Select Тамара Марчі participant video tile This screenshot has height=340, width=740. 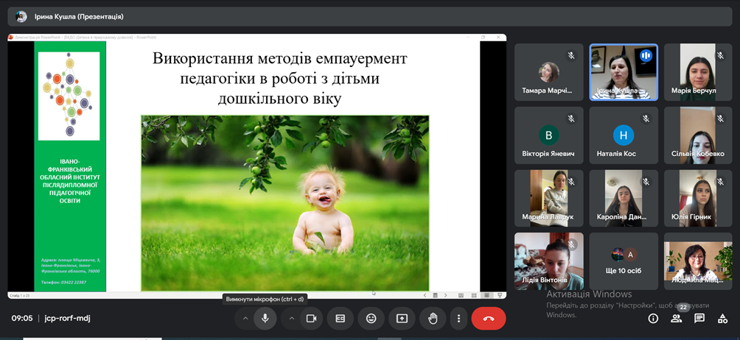[548, 72]
